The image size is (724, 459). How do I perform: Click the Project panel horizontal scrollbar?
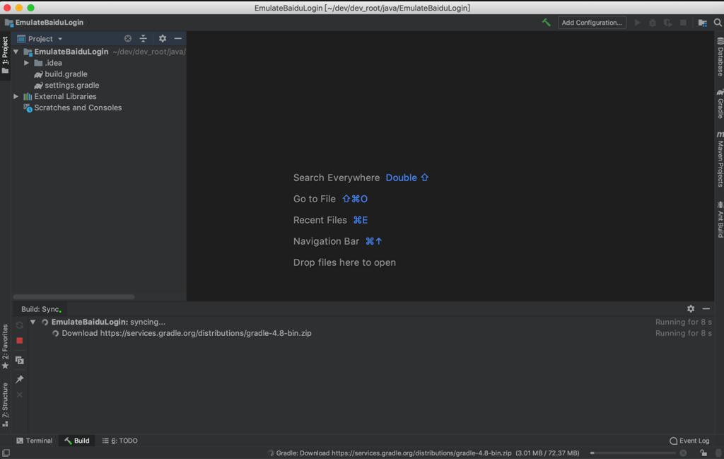pos(74,296)
